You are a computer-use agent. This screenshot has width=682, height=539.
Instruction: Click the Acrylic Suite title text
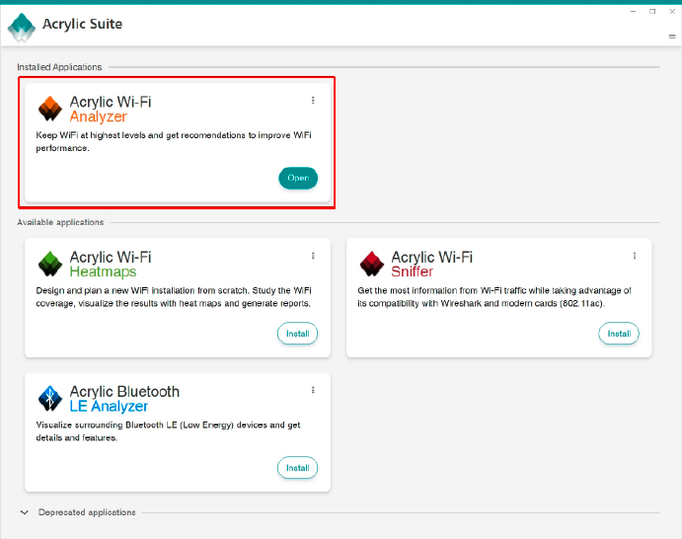(82, 24)
